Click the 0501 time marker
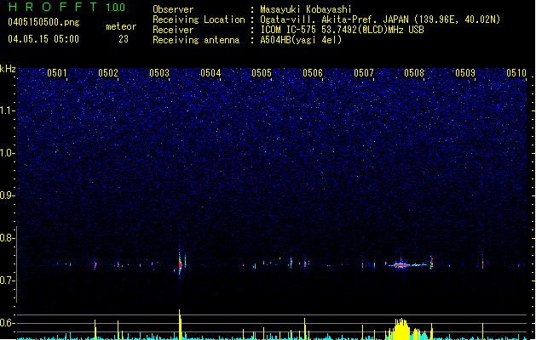This screenshot has width=536, height=340. click(57, 73)
